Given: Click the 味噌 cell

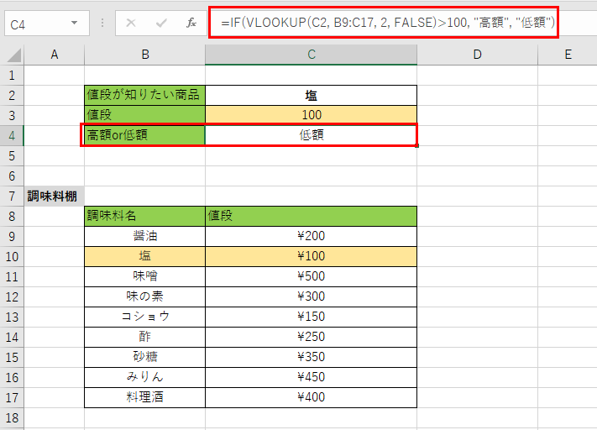Looking at the screenshot, I should [144, 276].
